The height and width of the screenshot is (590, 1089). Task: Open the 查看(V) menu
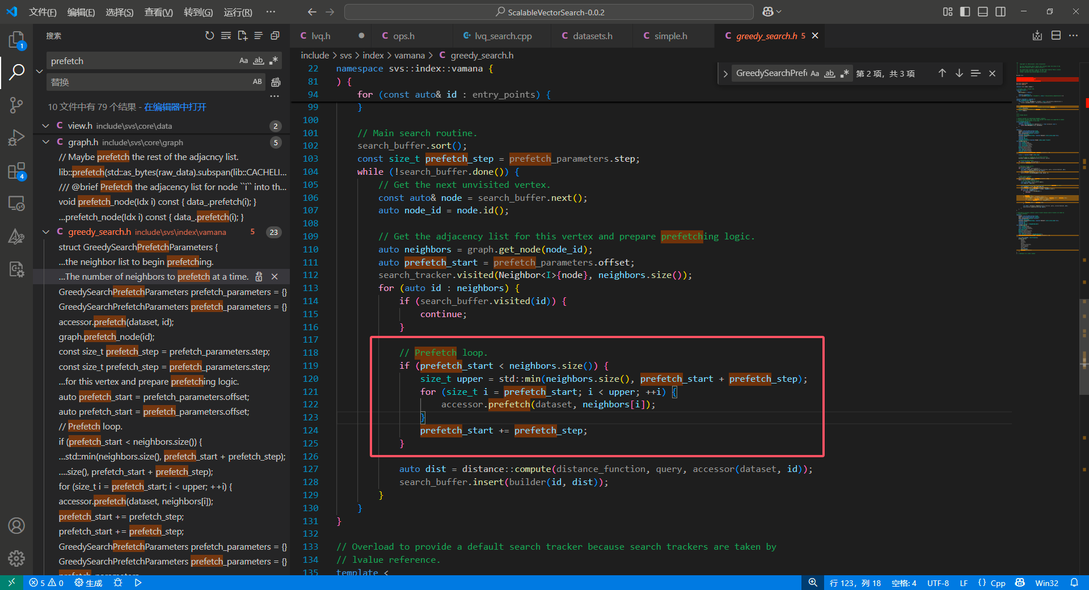[158, 12]
